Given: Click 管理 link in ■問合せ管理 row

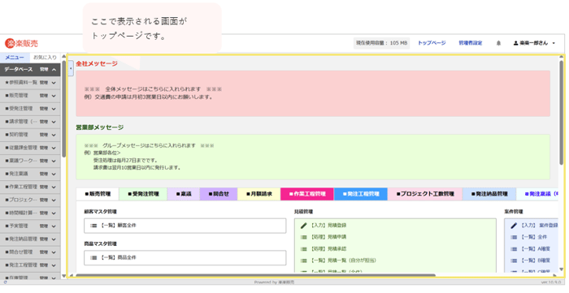Looking at the screenshot, I should 44,252.
